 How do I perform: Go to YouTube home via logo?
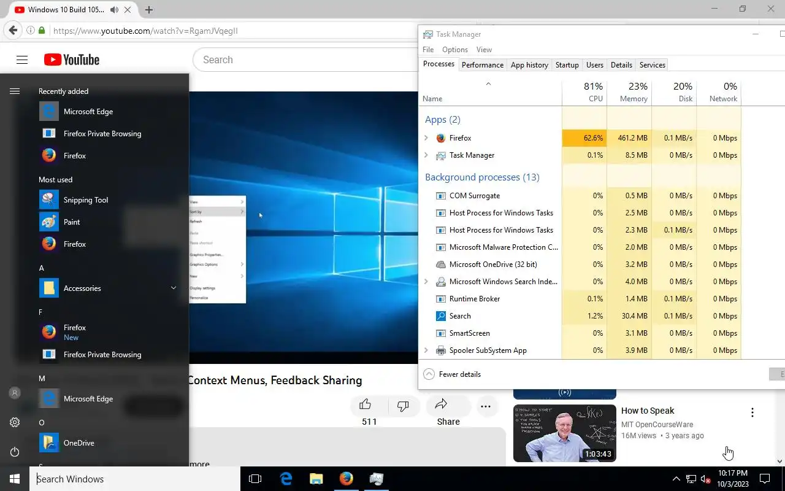click(72, 60)
